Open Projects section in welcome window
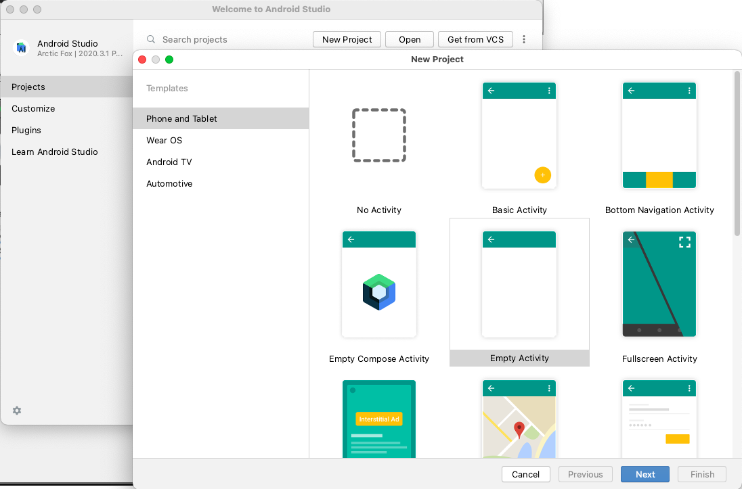 pyautogui.click(x=67, y=87)
